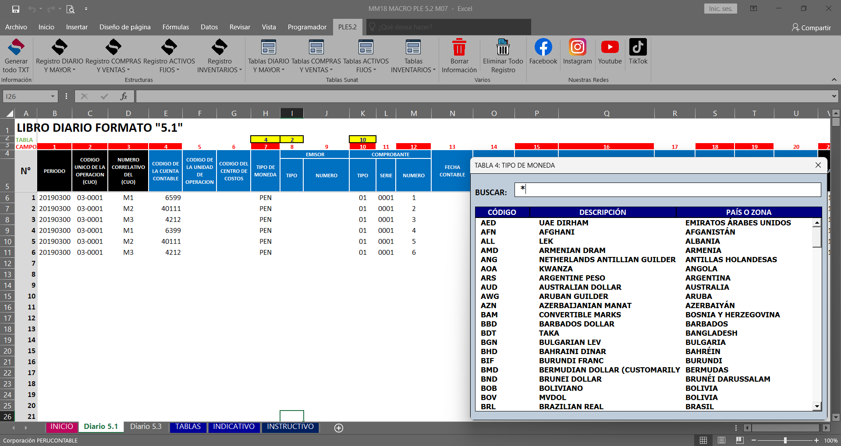Click the Inic. ses. sign-in button

point(720,9)
